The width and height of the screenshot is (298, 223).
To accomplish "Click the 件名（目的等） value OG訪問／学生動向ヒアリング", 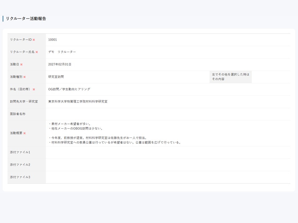I will [69, 89].
